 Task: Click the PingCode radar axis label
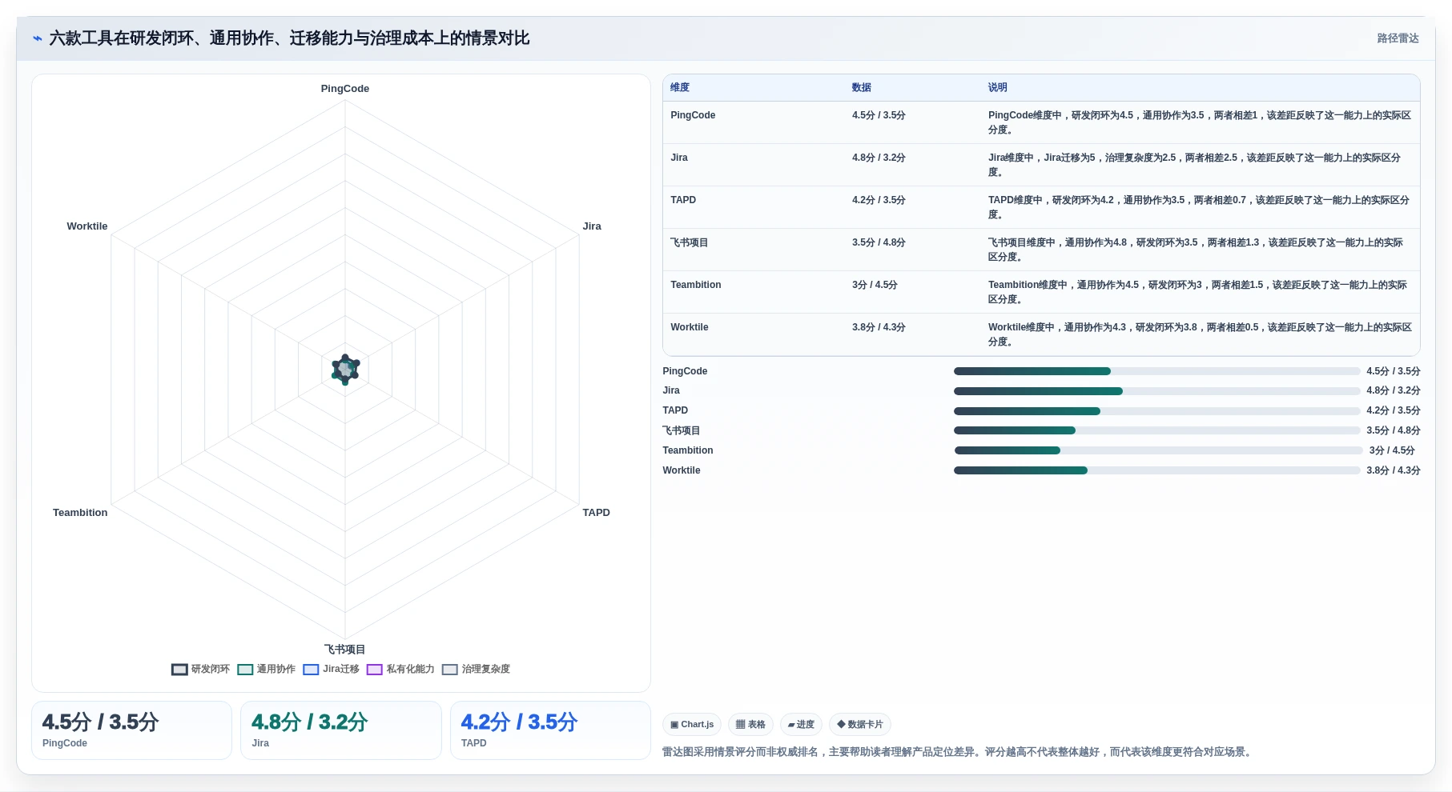345,89
